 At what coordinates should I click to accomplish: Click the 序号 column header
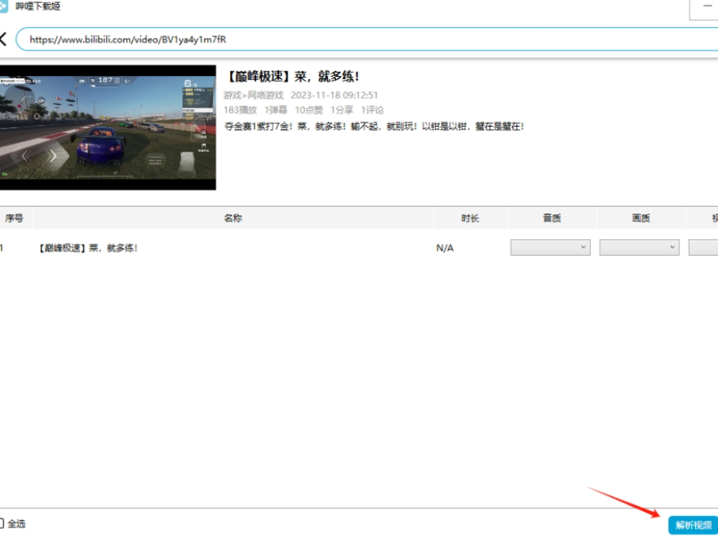tap(16, 218)
